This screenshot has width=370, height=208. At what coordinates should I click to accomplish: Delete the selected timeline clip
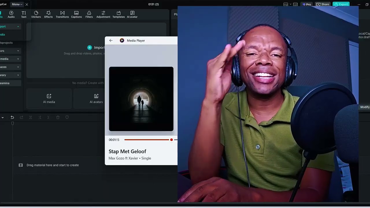coord(58,117)
